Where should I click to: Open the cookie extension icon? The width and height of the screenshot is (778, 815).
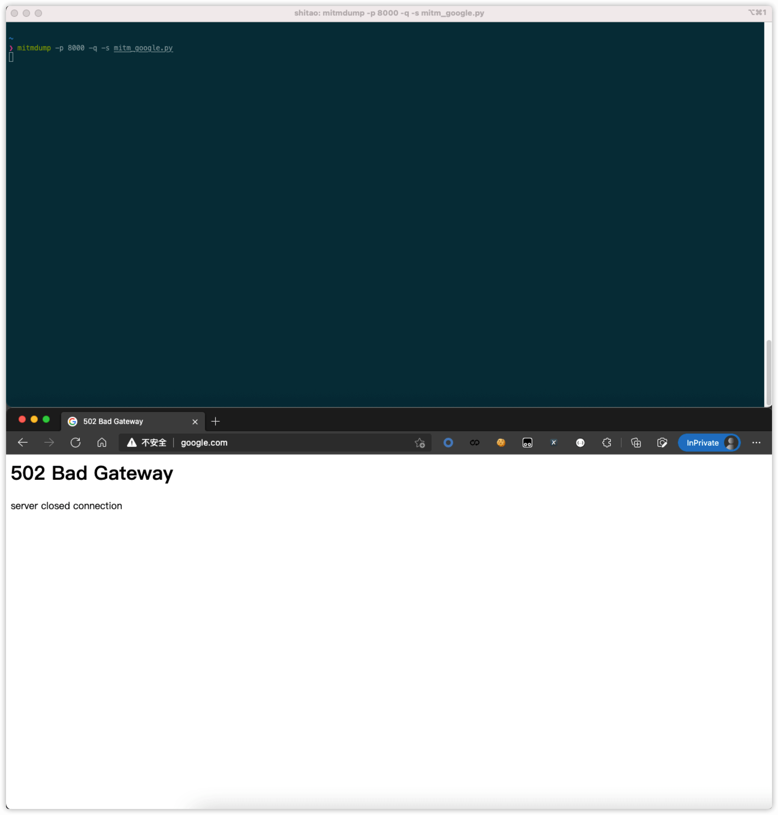501,443
